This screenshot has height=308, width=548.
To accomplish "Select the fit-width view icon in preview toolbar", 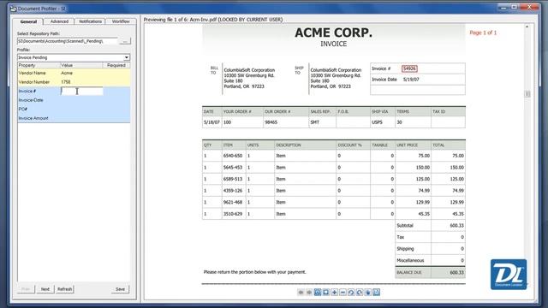I will coord(318,293).
